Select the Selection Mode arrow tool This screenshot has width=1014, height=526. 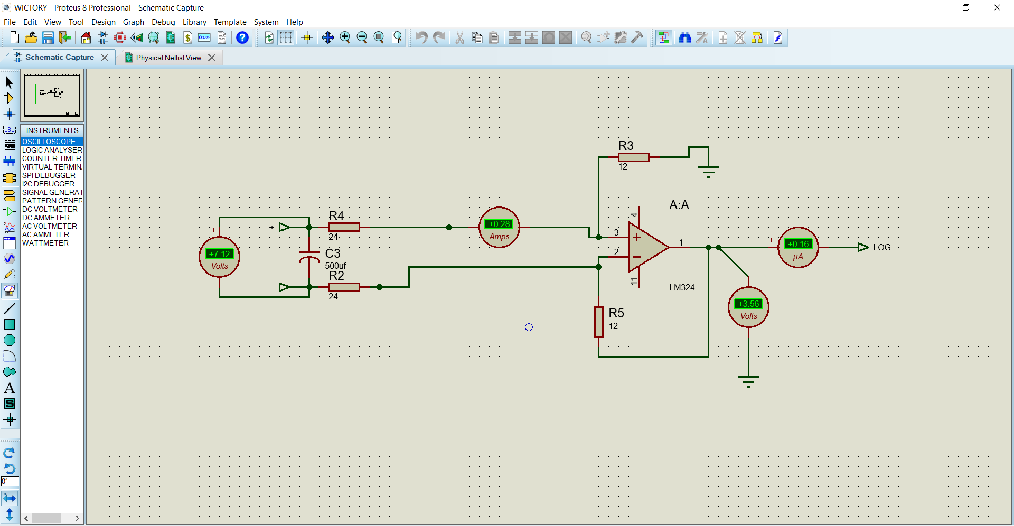pyautogui.click(x=10, y=82)
